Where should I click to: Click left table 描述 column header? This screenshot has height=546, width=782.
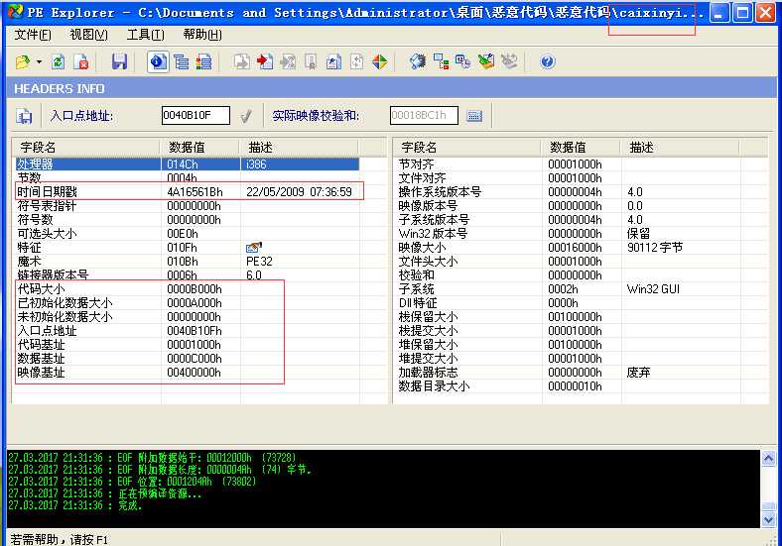point(300,148)
